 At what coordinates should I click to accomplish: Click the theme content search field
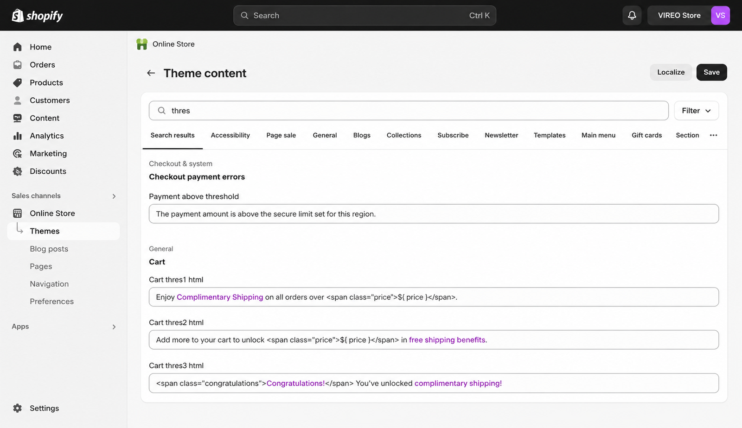[x=409, y=111]
